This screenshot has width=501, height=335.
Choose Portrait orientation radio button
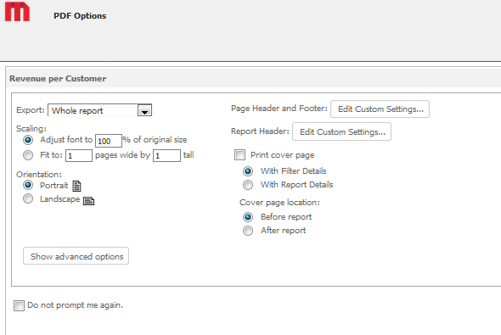[28, 185]
